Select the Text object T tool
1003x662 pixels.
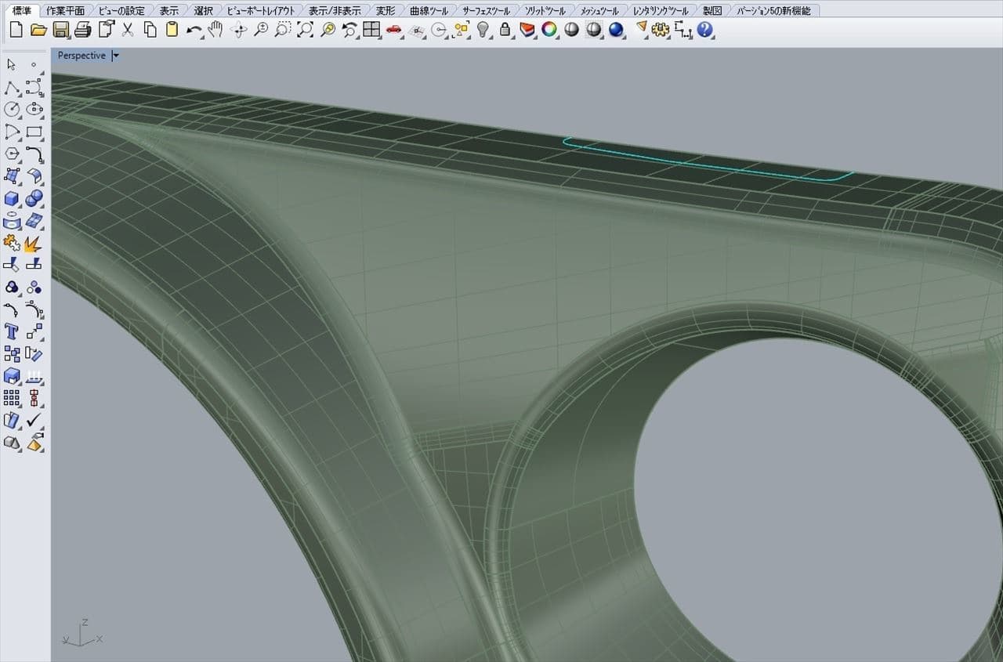(12, 331)
